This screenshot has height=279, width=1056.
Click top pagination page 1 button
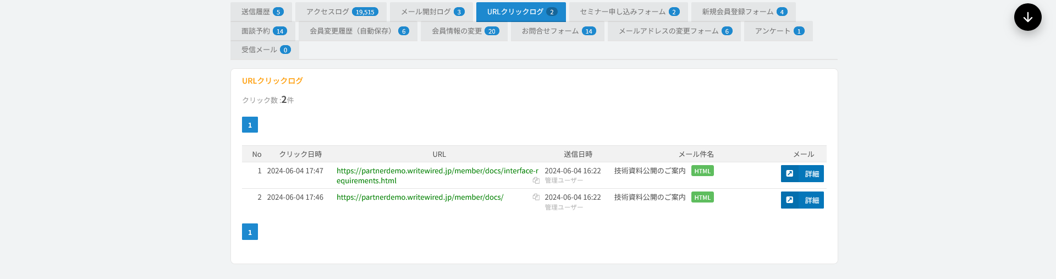250,125
